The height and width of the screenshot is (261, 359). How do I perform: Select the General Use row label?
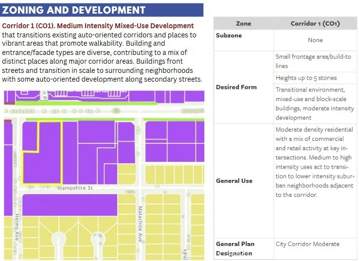(x=234, y=181)
